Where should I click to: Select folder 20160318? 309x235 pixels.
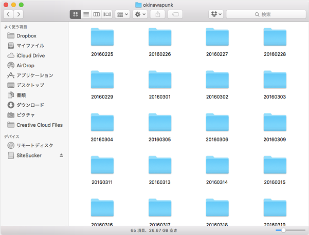pyautogui.click(x=217, y=212)
